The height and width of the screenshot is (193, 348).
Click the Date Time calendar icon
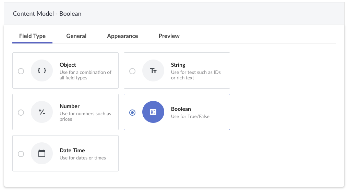[42, 153]
